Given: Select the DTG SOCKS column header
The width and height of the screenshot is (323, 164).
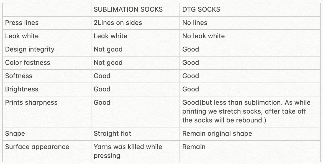Looking at the screenshot, I should pyautogui.click(x=201, y=9).
